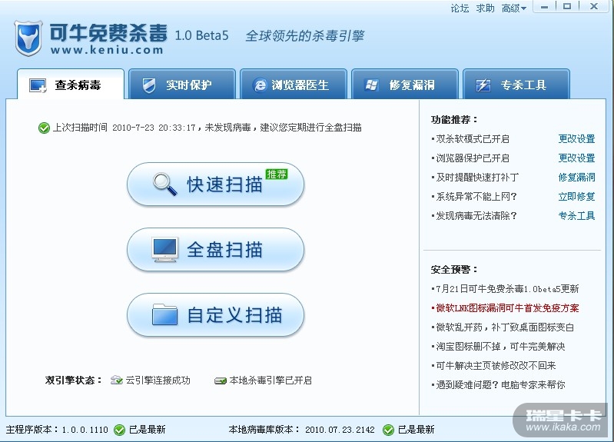Viewport: 614px width, 442px height.
Task: Start a 自定义扫描 custom scan
Action: (215, 314)
